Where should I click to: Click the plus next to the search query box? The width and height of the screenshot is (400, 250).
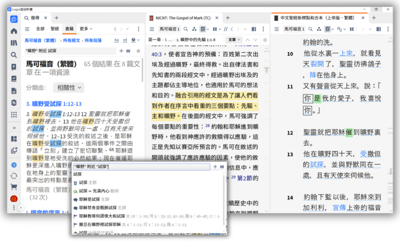(122, 51)
